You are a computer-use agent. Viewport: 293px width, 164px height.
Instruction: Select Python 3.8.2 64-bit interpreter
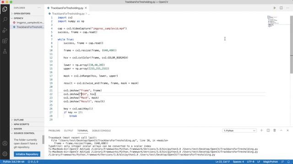[14, 162]
